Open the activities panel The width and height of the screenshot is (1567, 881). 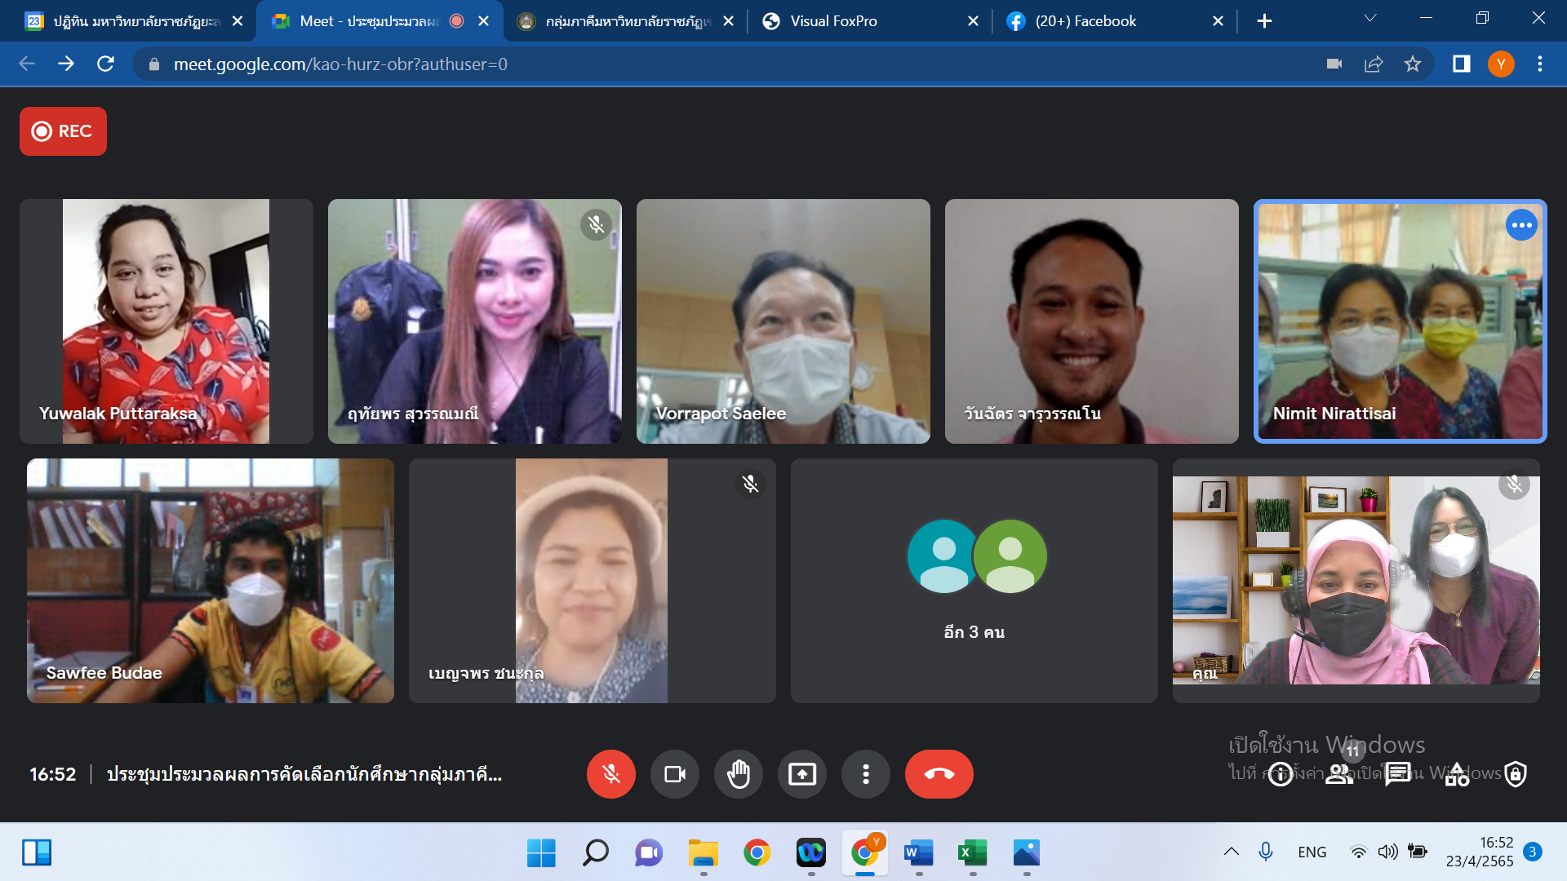coord(1457,773)
